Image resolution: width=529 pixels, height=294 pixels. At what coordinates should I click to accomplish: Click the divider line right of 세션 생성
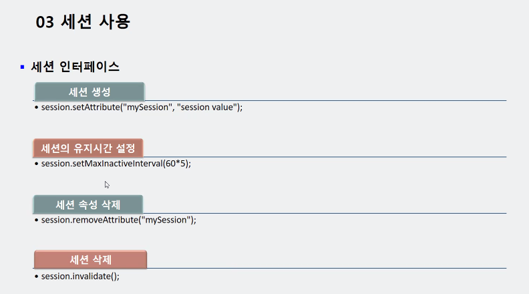(325, 100)
